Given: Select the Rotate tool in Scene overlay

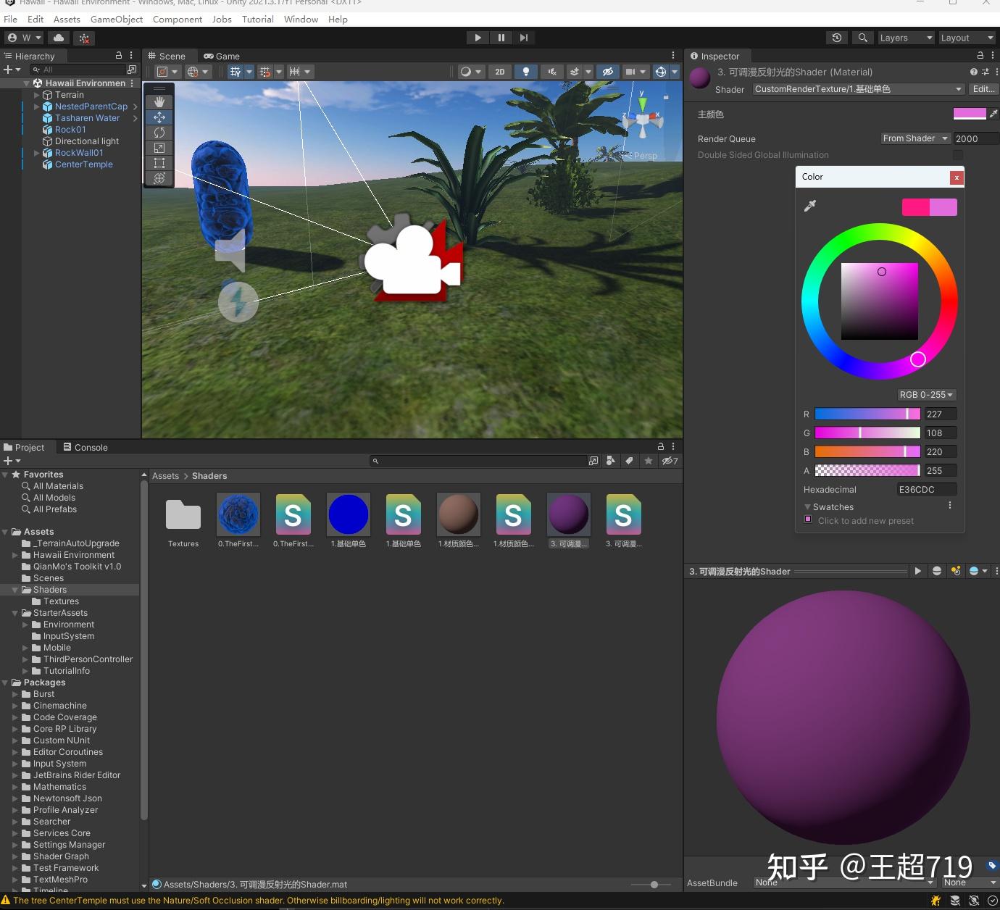Looking at the screenshot, I should [x=159, y=133].
